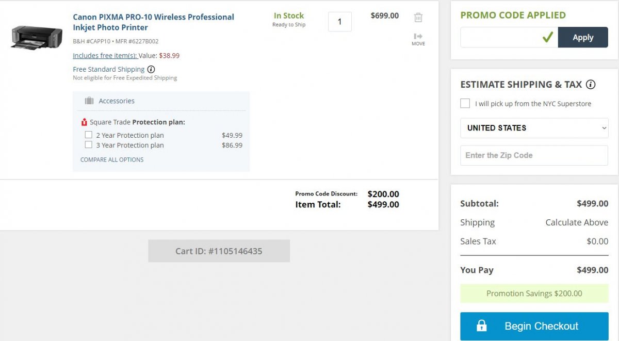Enable the 3 Year Protection plan
The width and height of the screenshot is (619, 341).
coord(89,145)
